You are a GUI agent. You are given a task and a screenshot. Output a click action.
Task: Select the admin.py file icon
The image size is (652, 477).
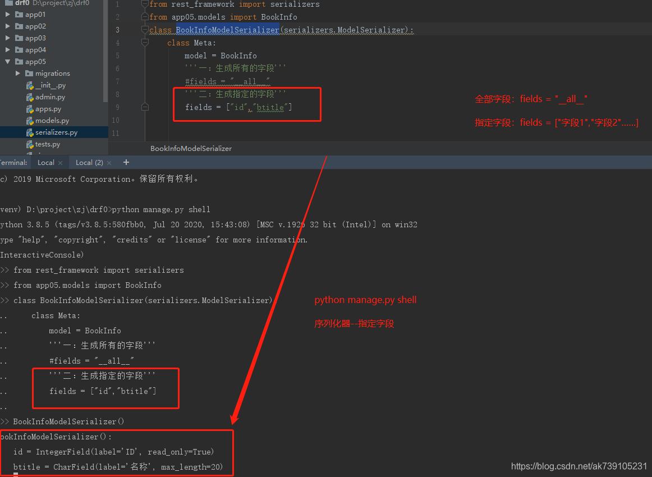click(29, 97)
